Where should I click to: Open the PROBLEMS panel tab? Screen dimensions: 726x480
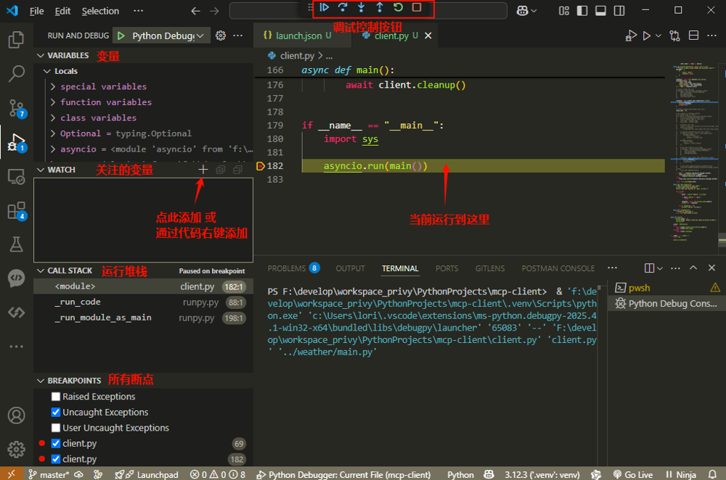[x=287, y=268]
